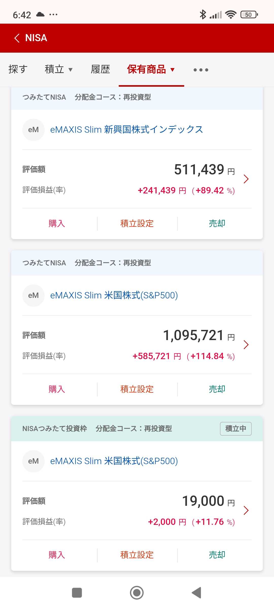Tap the eM logo of the emerging markets fund

tap(33, 130)
